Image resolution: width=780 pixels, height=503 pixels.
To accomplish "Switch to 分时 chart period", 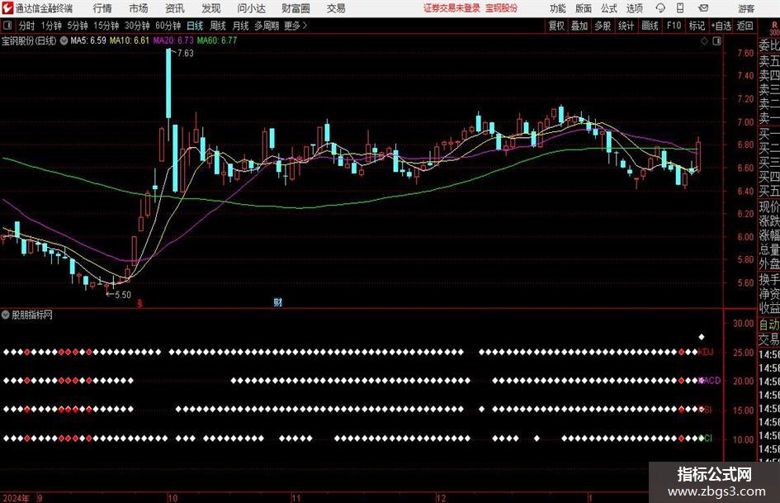I will (26, 26).
